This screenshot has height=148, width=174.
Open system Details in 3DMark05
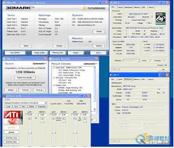(99, 31)
